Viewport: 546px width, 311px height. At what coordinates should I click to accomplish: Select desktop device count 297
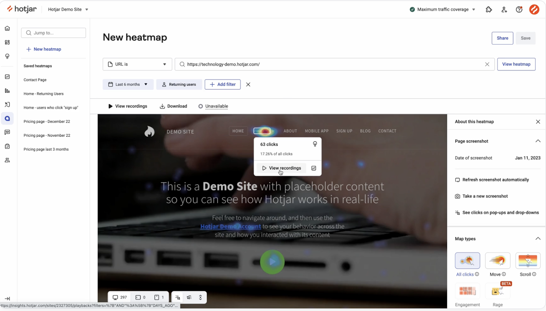click(120, 297)
